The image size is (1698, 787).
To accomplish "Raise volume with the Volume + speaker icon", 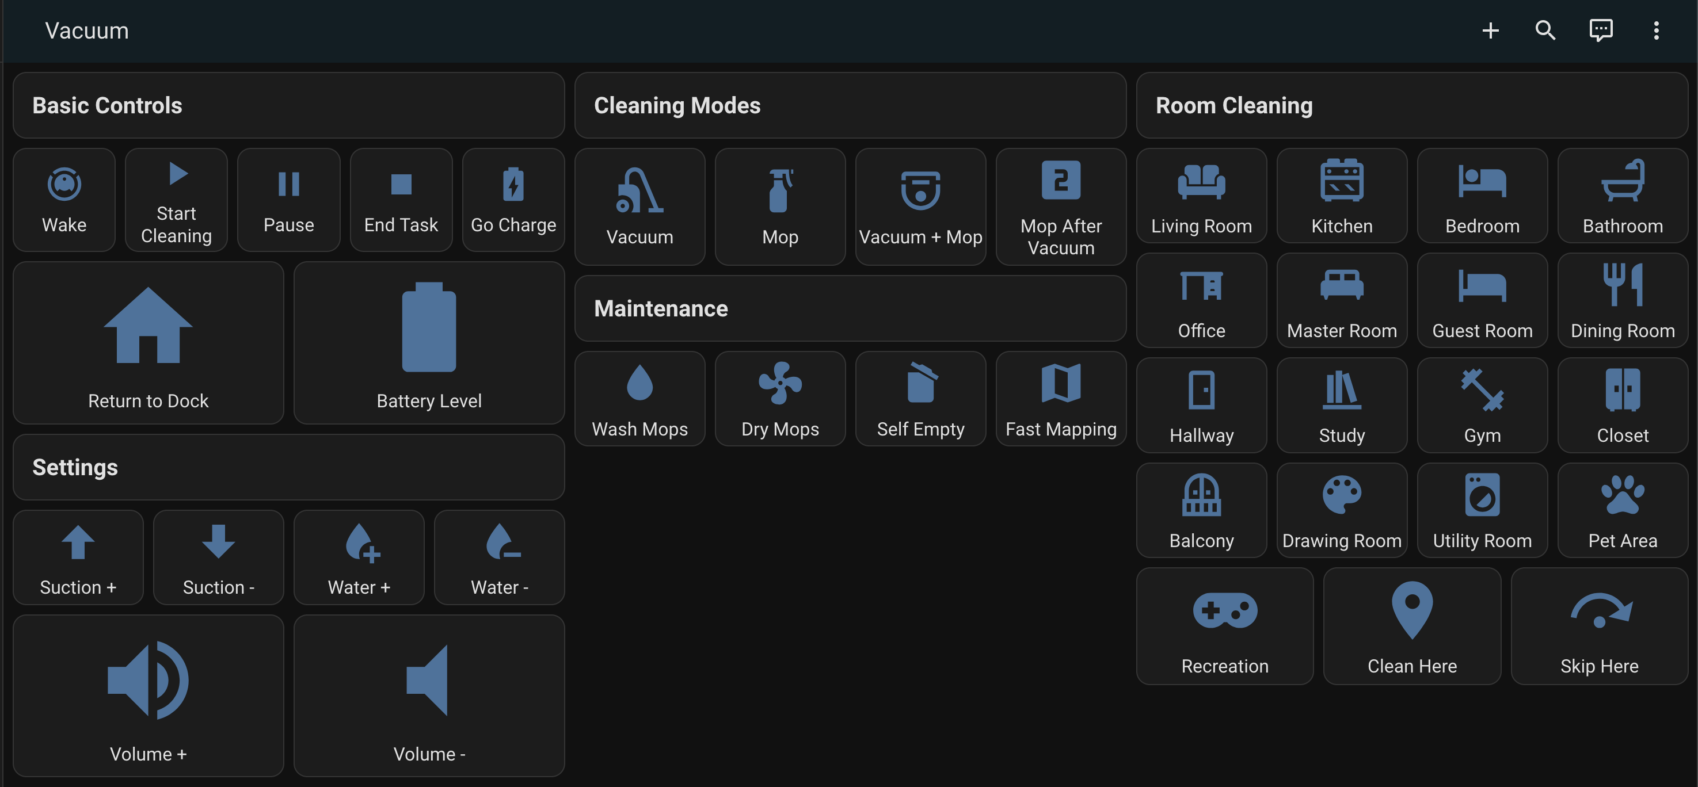I will click(148, 695).
